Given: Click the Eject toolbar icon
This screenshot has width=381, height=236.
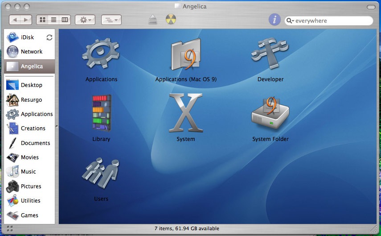Looking at the screenshot, I should (153, 20).
